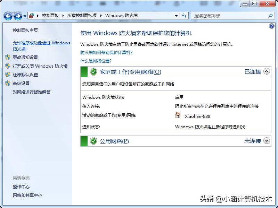Click the refresh icon in the address bar
The height and width of the screenshot is (208, 278).
[184, 16]
